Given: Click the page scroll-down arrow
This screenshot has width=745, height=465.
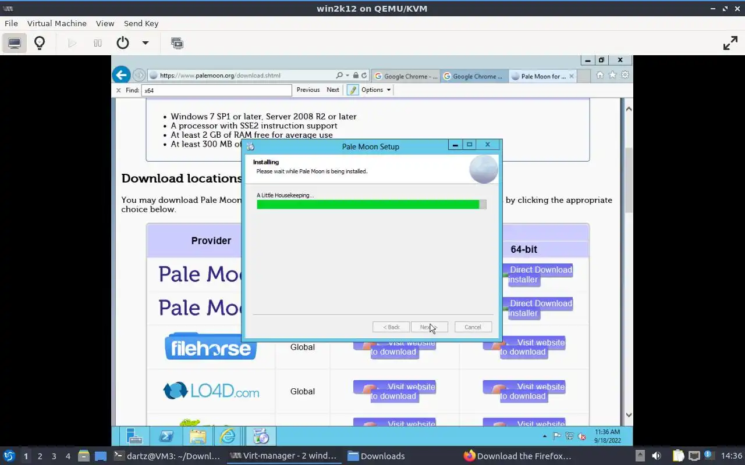Looking at the screenshot, I should [629, 415].
